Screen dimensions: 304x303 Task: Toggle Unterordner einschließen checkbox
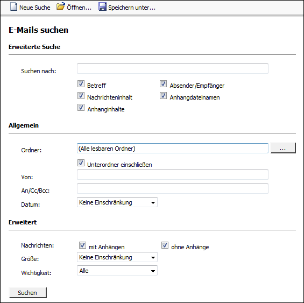click(81, 163)
